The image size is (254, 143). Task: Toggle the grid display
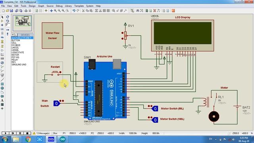[x=40, y=11]
